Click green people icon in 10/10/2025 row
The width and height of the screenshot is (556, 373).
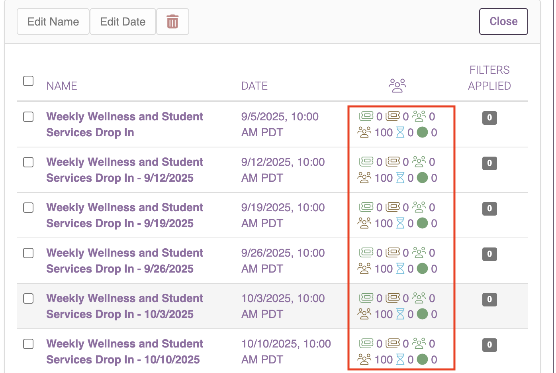pos(419,344)
